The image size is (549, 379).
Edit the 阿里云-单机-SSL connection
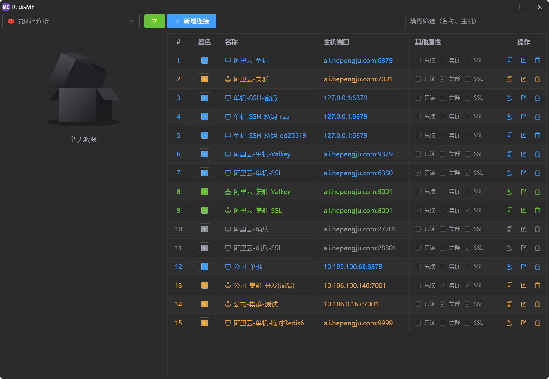click(x=523, y=173)
